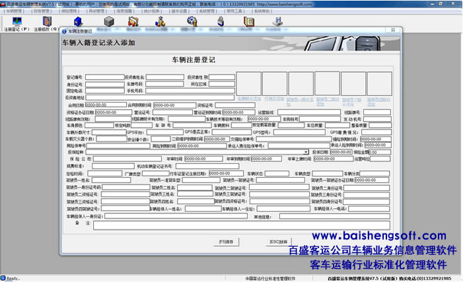Click the gear settings toolbar icon
This screenshot has width=463, height=283.
click(192, 21)
